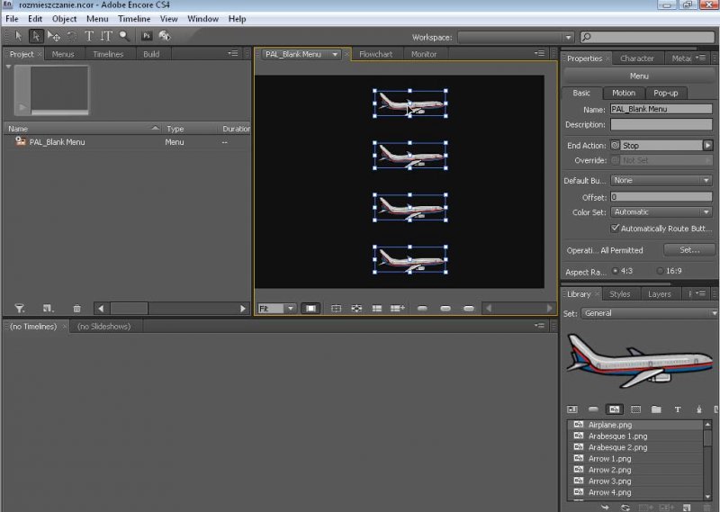Open the Color Set dropdown
This screenshot has height=512, width=720.
point(661,212)
